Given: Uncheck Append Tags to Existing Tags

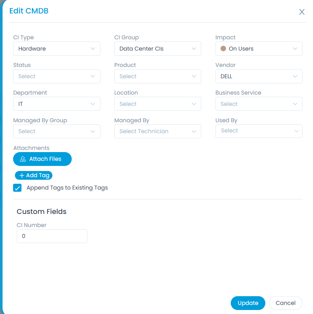Looking at the screenshot, I should tap(17, 188).
